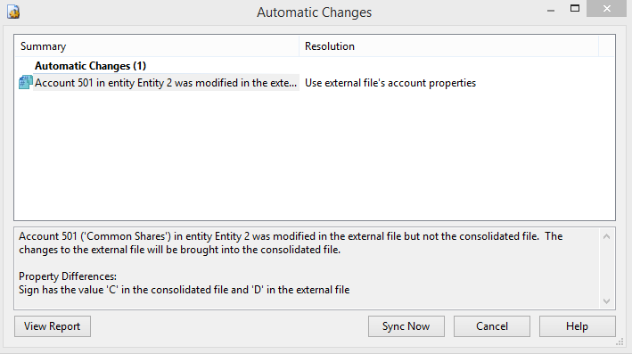The width and height of the screenshot is (632, 354).
Task: Click the Automatic Changes (1) group header
Action: tap(90, 66)
